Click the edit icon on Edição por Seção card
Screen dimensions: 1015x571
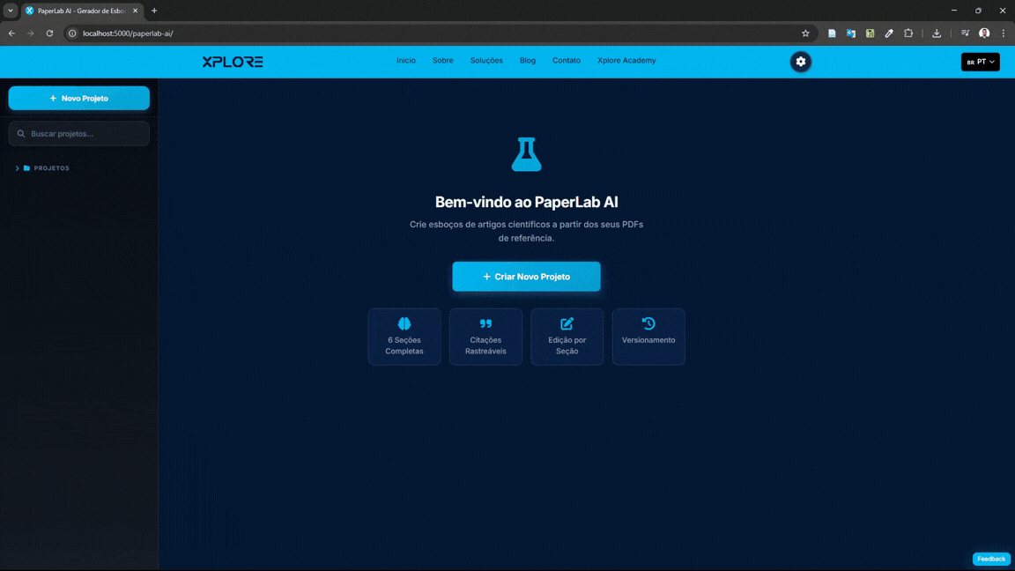tap(567, 323)
